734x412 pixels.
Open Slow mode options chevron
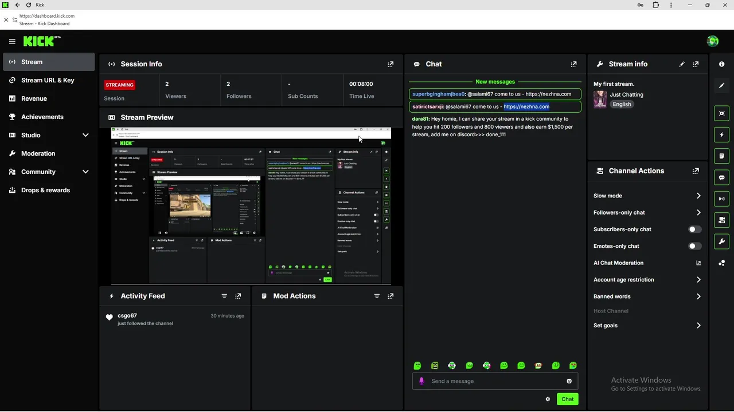[x=698, y=196]
